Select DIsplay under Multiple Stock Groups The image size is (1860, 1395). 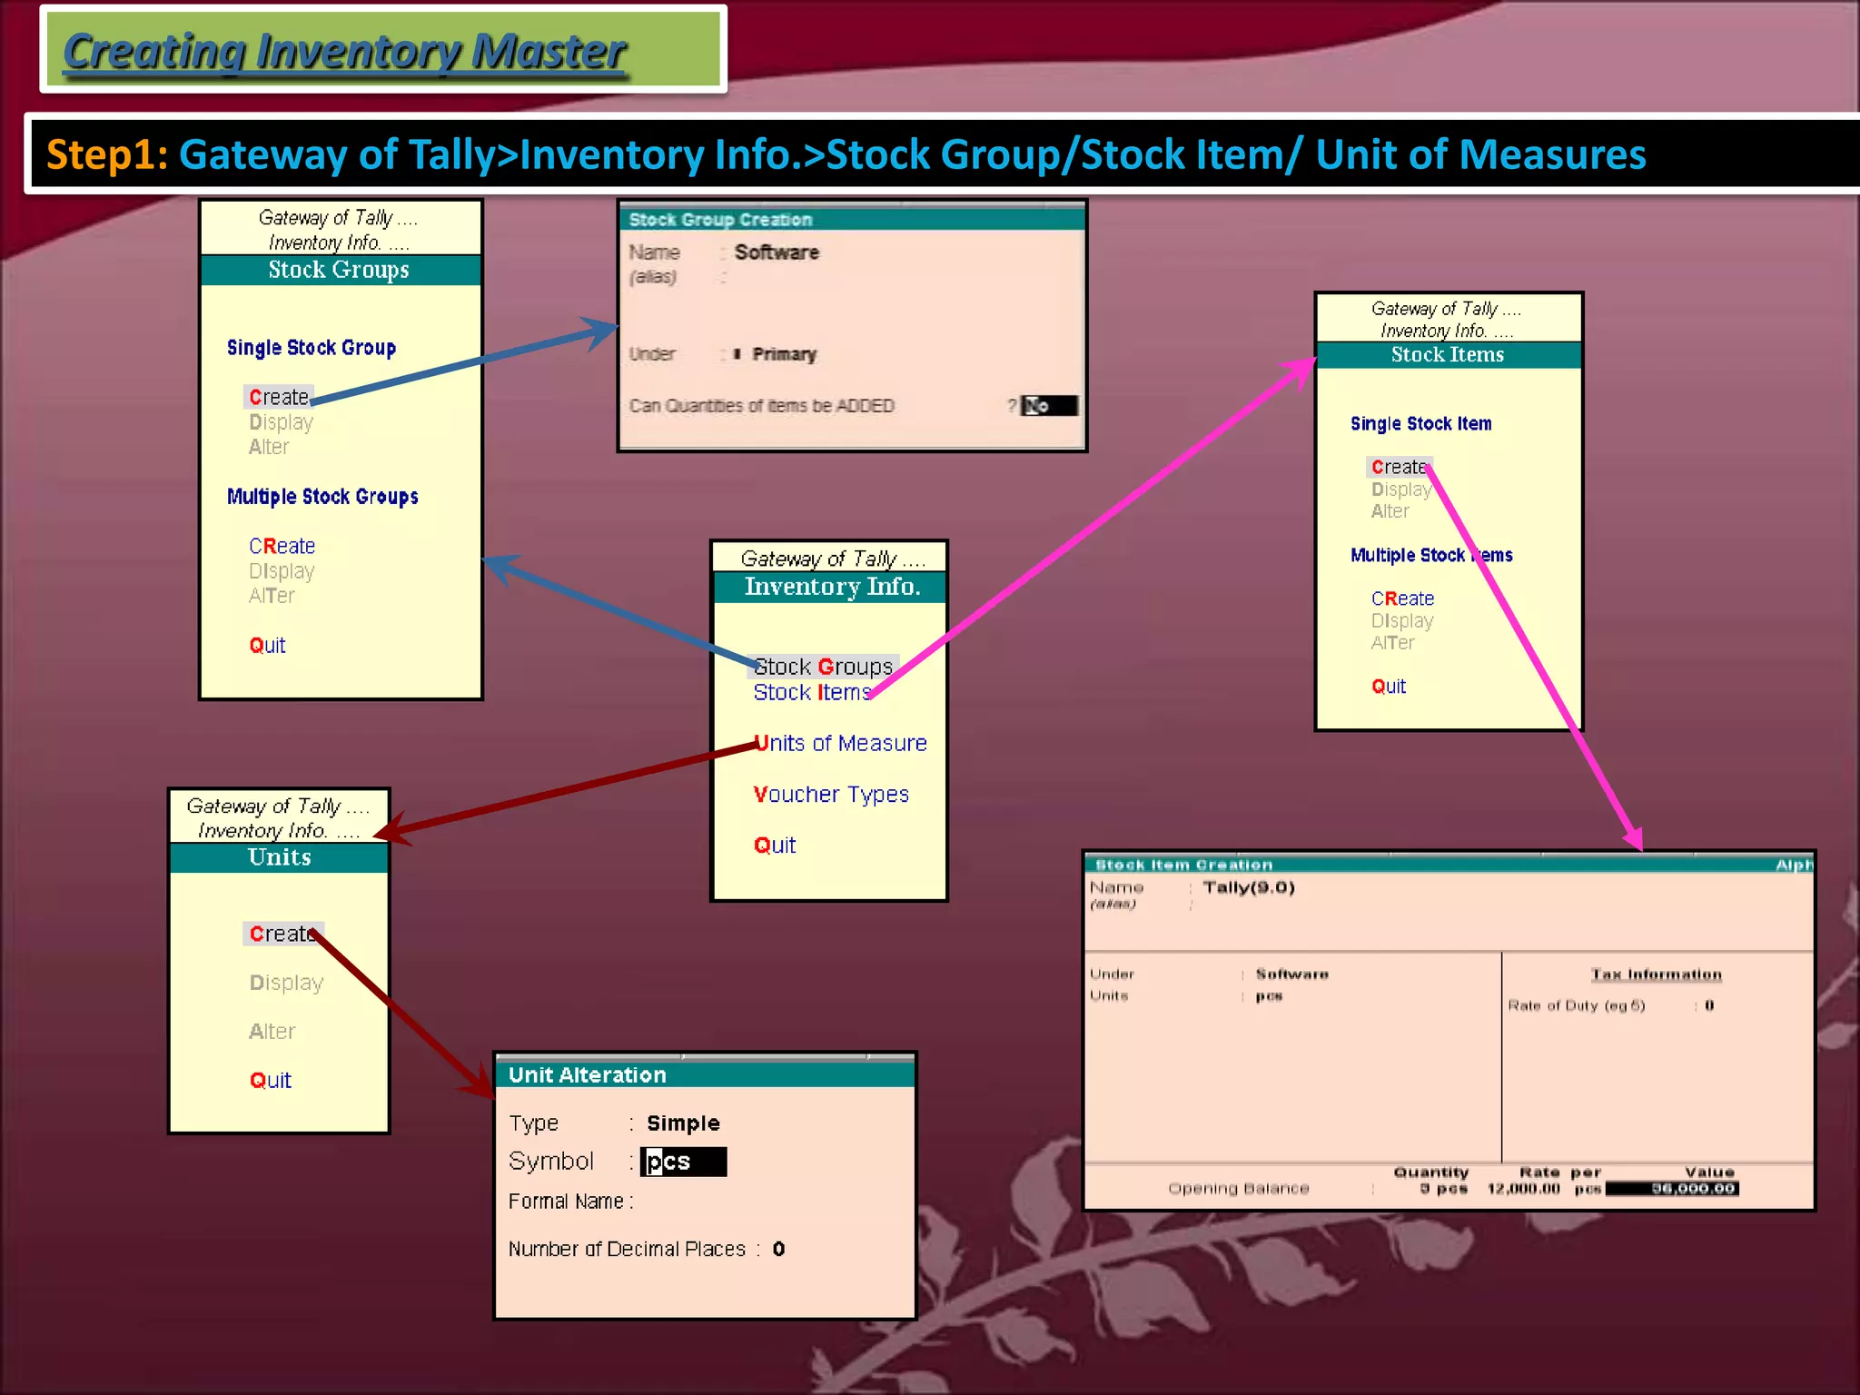(282, 571)
